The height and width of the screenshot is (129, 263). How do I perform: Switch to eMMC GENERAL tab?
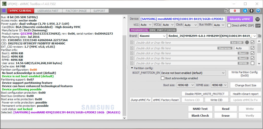coord(21,11)
